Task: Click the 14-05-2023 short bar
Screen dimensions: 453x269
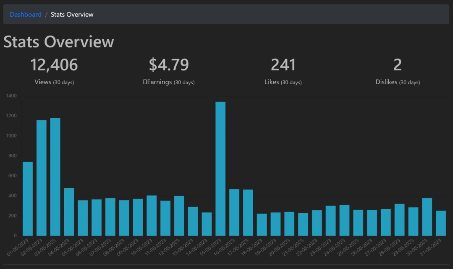Action: pos(207,224)
